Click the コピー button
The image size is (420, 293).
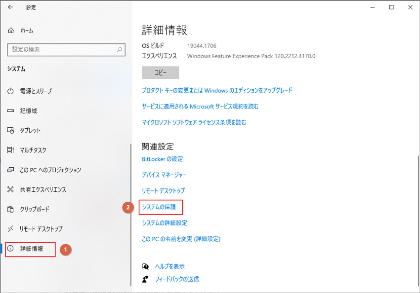[161, 73]
